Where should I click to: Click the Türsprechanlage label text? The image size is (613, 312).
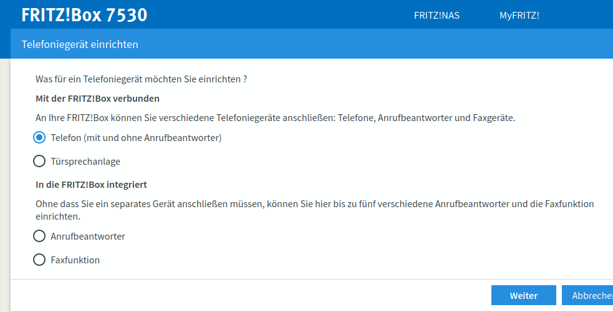pyautogui.click(x=85, y=162)
